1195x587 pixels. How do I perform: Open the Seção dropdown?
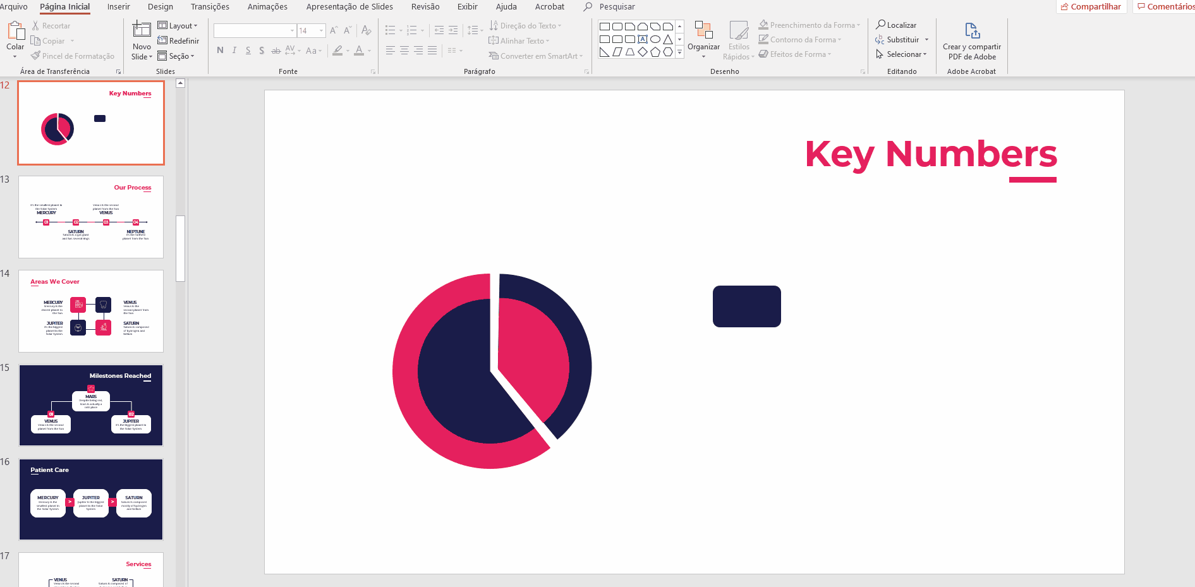pyautogui.click(x=176, y=56)
